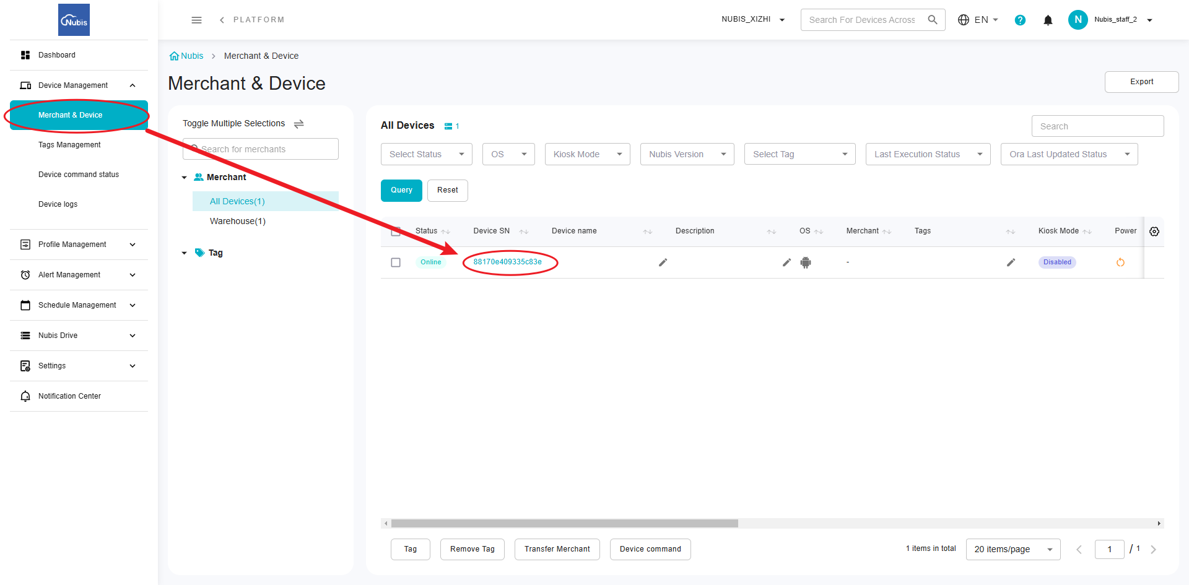1189x585 pixels.
Task: Open the help question mark icon
Action: (1020, 20)
